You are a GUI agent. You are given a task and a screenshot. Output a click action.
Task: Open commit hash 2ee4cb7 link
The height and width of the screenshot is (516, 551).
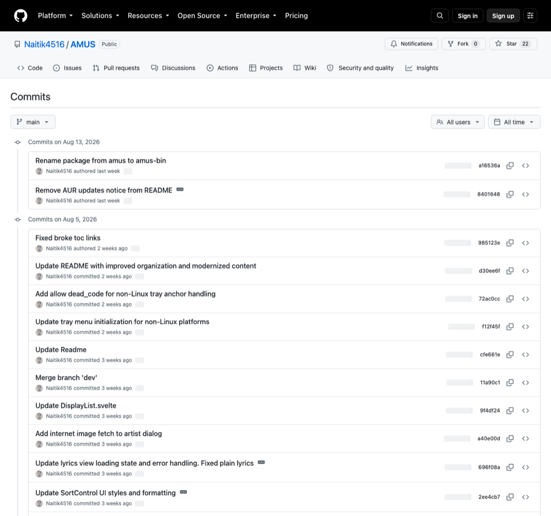[x=489, y=497]
